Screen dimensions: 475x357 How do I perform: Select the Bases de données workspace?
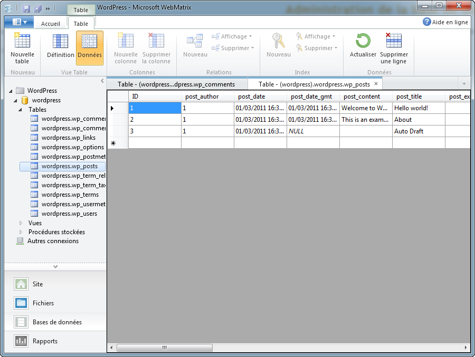(x=57, y=322)
